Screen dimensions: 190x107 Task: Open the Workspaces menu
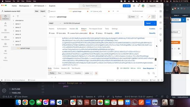point(25,6)
